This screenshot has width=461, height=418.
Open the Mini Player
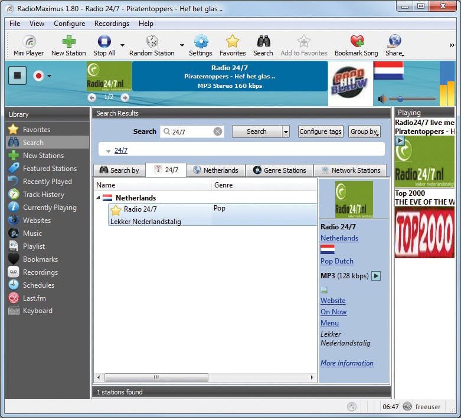pyautogui.click(x=28, y=45)
